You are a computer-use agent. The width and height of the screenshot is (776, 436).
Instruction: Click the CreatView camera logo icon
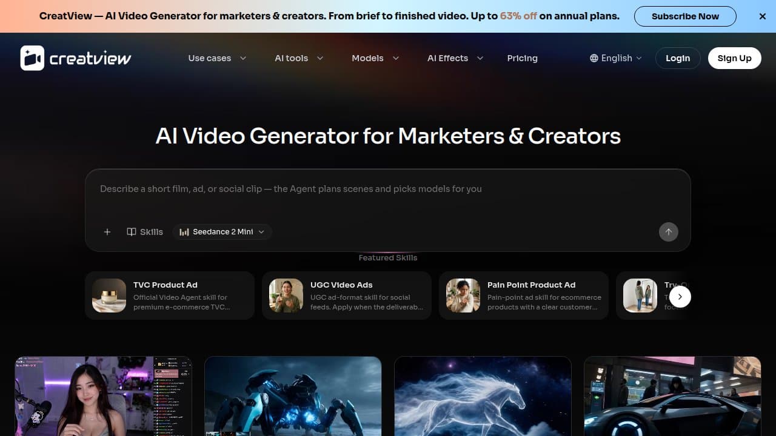[x=32, y=58]
